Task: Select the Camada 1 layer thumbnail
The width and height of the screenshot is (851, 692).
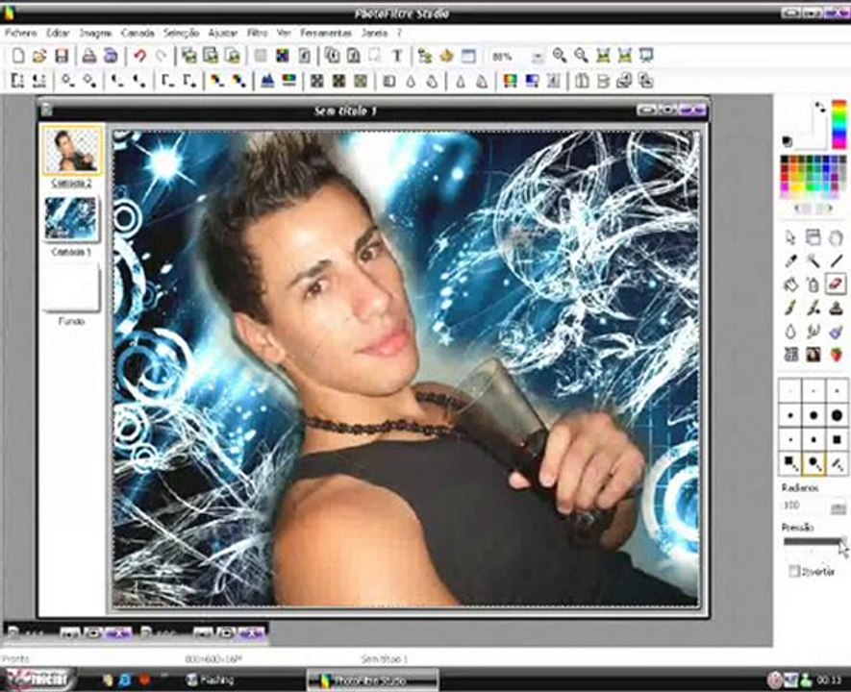Action: pos(72,220)
